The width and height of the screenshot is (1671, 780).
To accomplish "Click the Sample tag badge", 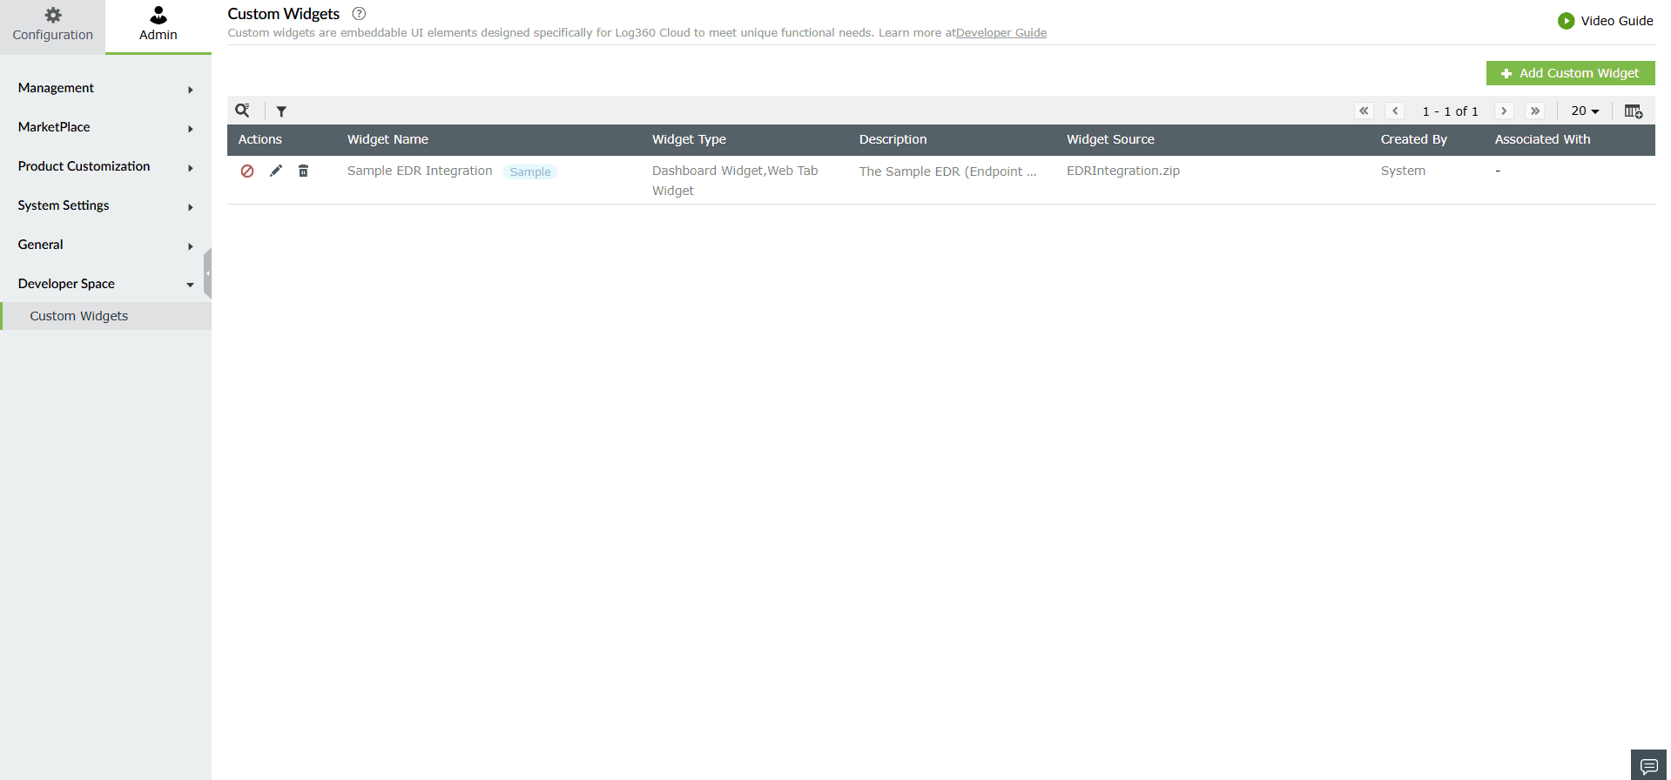I will coord(530,172).
